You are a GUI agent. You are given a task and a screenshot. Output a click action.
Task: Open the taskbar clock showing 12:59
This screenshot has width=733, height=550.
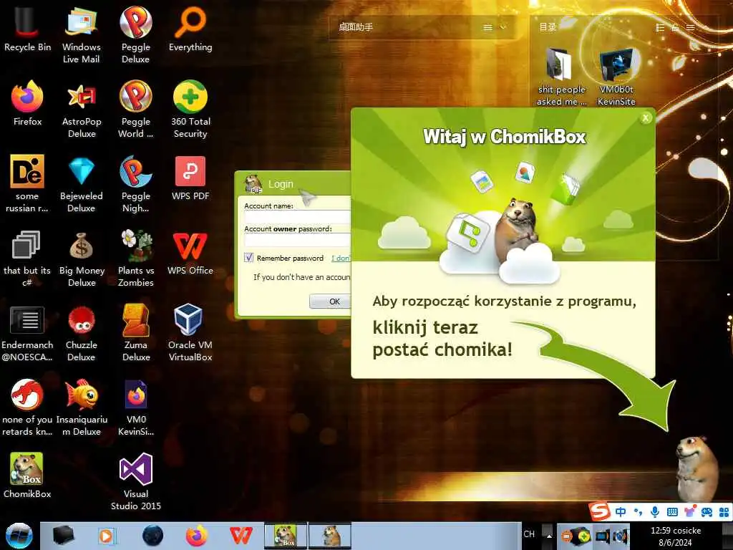676,536
